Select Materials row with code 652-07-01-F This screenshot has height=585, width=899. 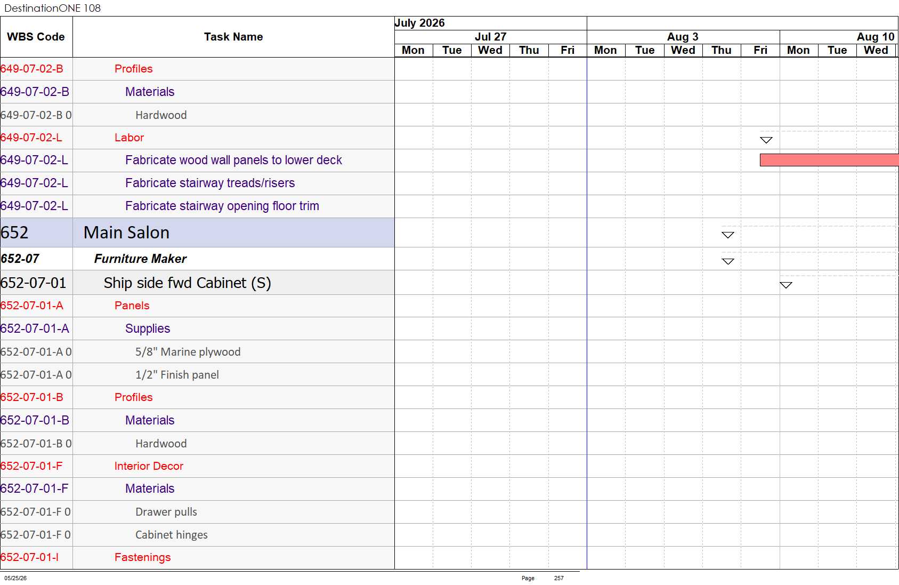(197, 488)
